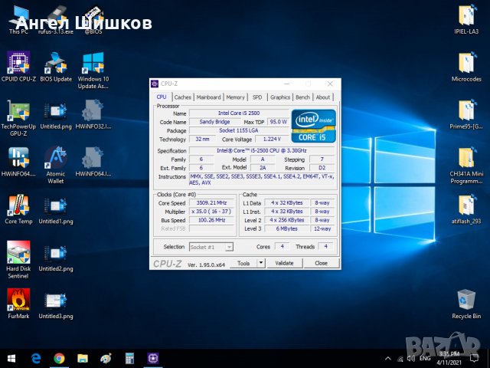Open SPD tab
This screenshot has width=490, height=368.
[257, 97]
